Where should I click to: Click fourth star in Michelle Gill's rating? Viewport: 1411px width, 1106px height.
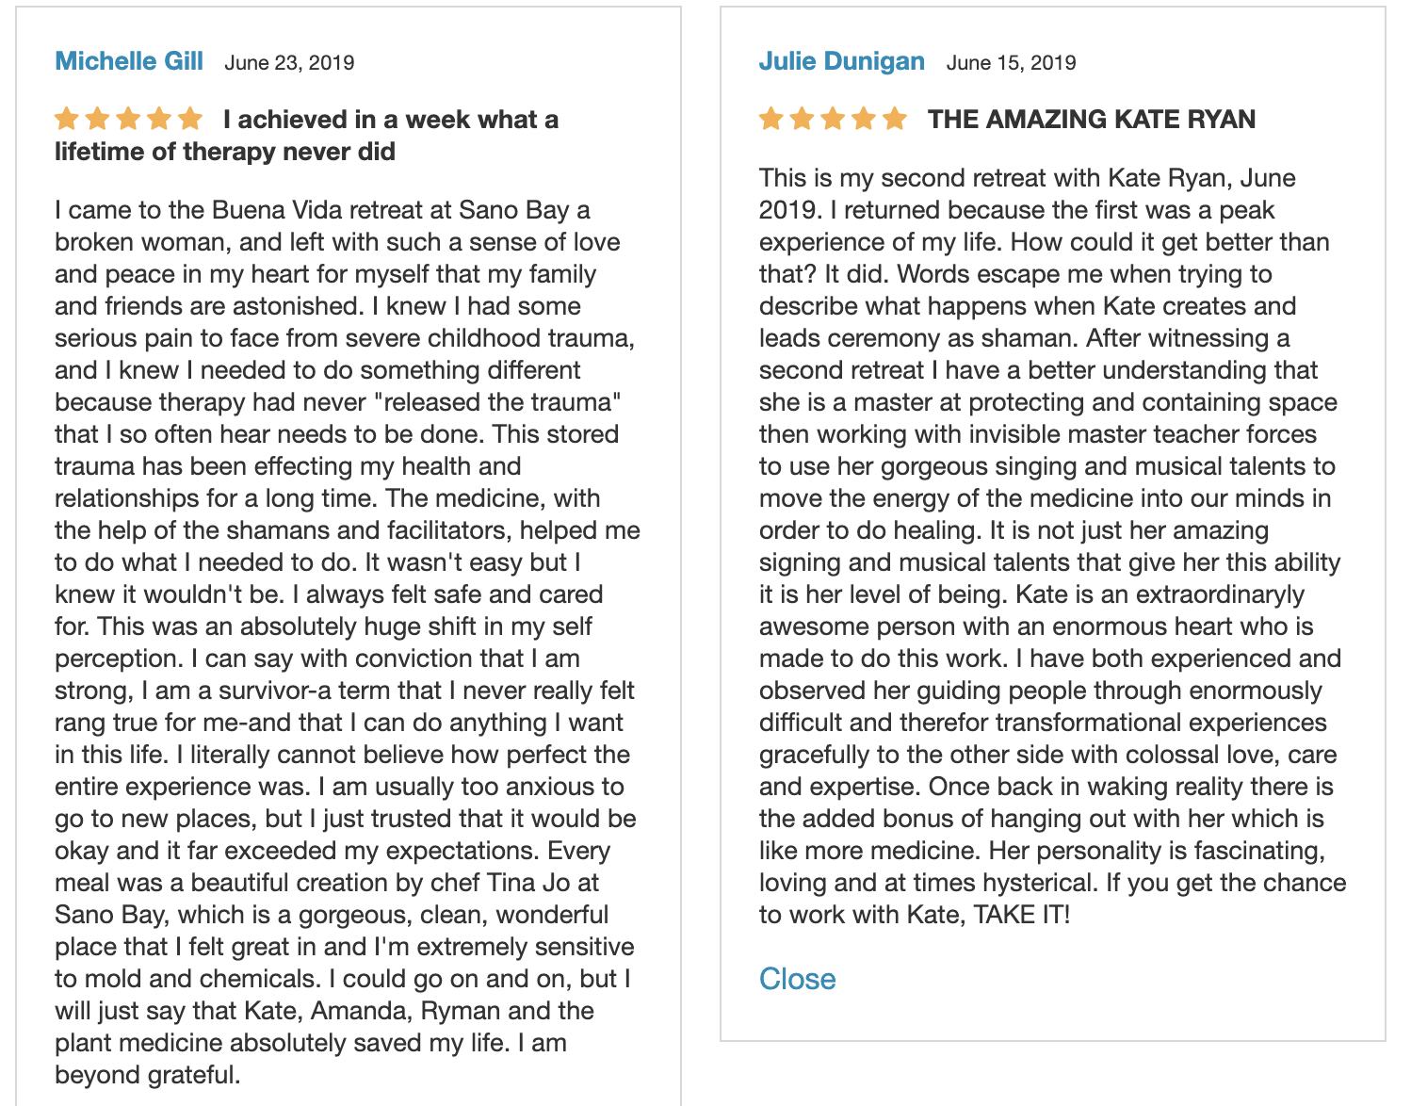coord(159,119)
